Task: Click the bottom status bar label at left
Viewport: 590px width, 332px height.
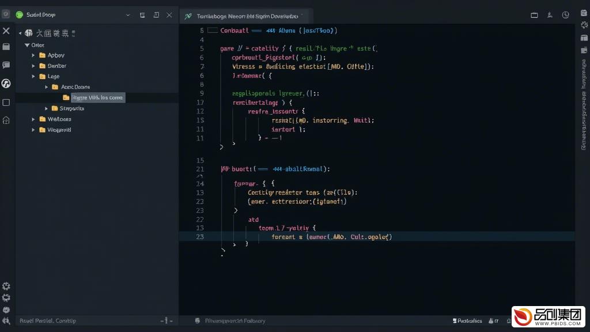Action: coord(48,320)
